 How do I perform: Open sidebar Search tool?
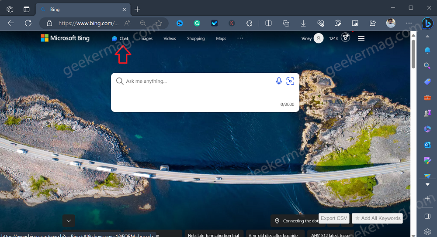[427, 66]
